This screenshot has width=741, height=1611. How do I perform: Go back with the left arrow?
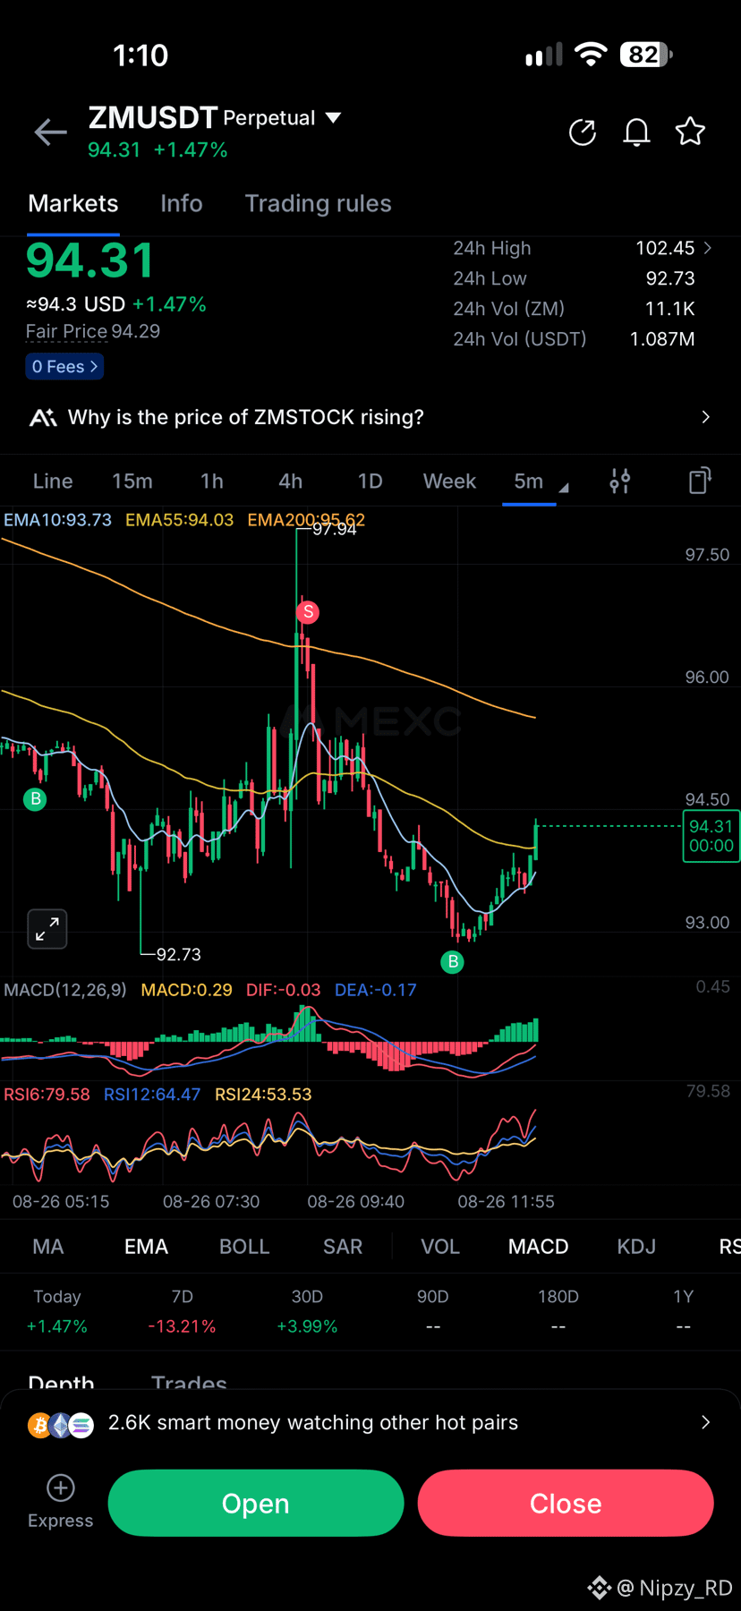(51, 132)
